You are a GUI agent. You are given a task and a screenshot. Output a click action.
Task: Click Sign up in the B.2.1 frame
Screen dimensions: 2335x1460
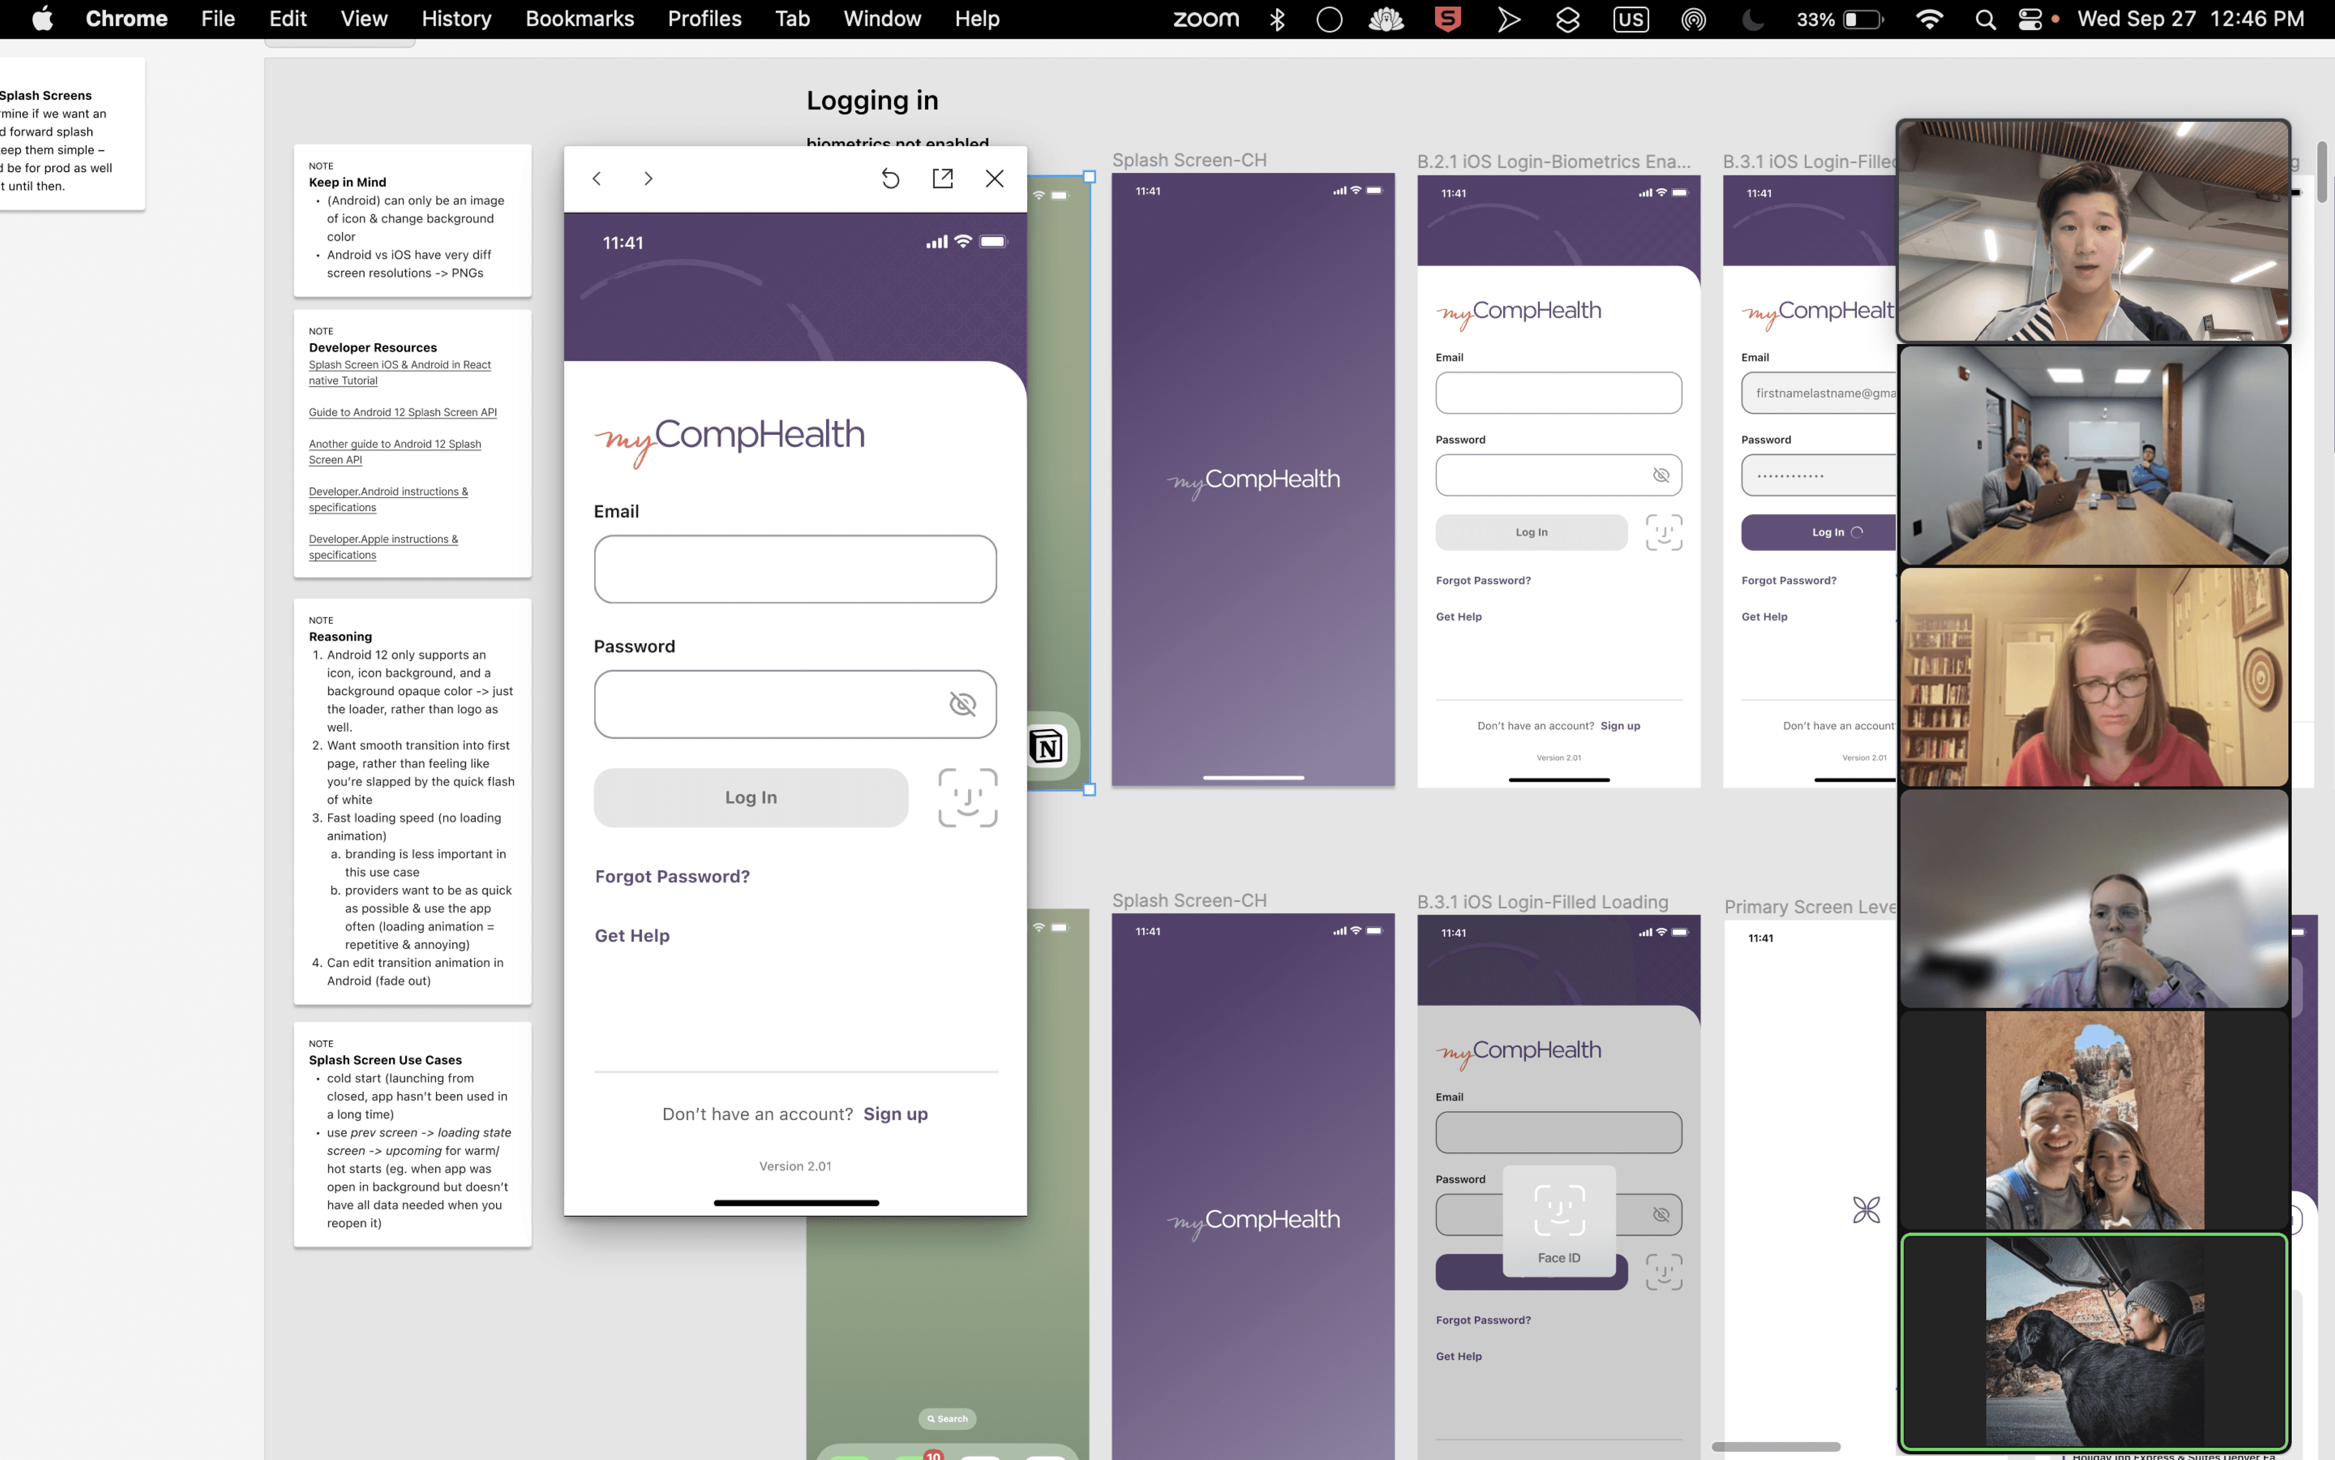[x=1620, y=726]
